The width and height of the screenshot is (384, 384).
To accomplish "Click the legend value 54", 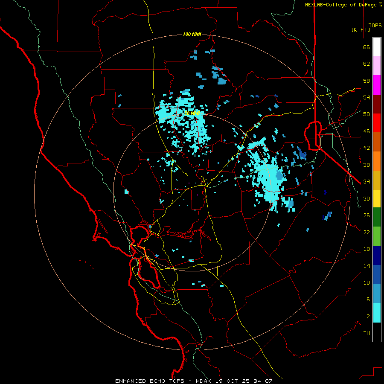I will point(367,97).
